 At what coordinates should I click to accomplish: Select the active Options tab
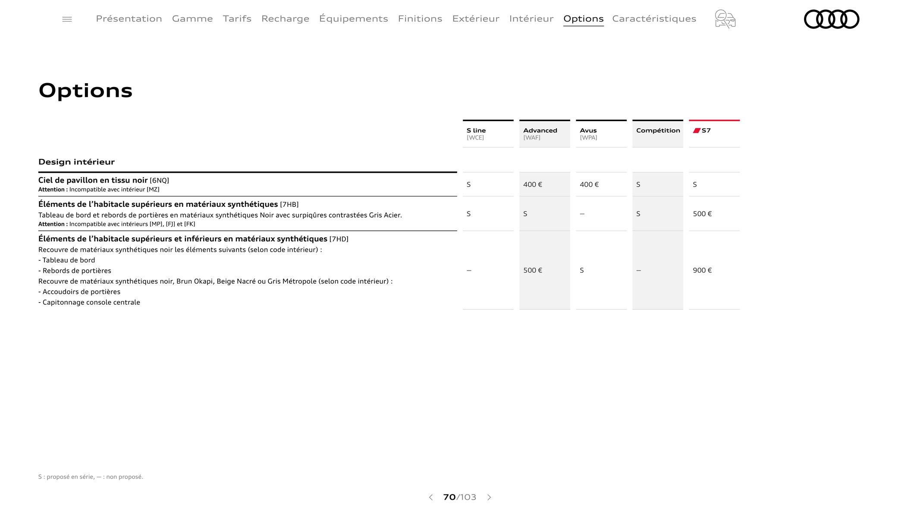point(584,19)
